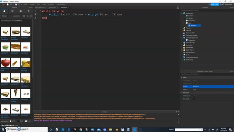234x132 pixels.
Task: Click the Normal Sandwich model link
Action: (4, 38)
